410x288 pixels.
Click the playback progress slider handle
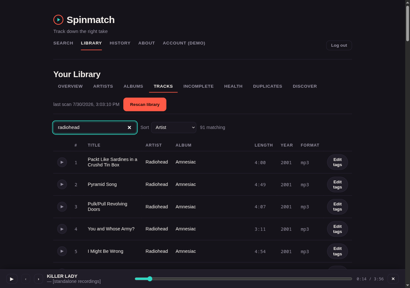150,279
